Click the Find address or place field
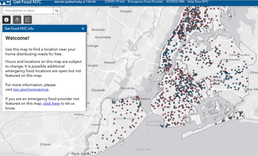 click(x=28, y=11)
